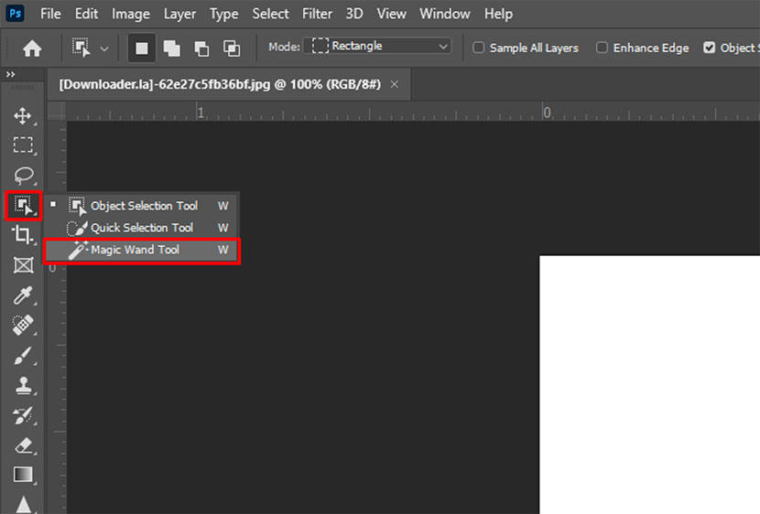Choose Object Selection Tool from flyout
The width and height of the screenshot is (760, 514).
(142, 206)
